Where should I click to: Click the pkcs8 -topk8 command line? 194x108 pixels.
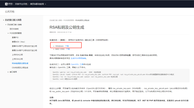pyautogui.click(x=113, y=75)
